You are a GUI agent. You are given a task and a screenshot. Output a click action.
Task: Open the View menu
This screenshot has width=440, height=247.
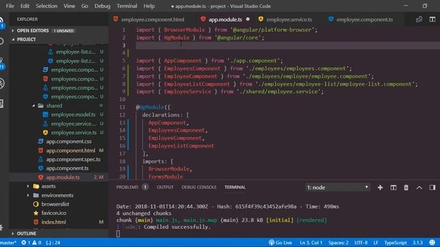(69, 6)
